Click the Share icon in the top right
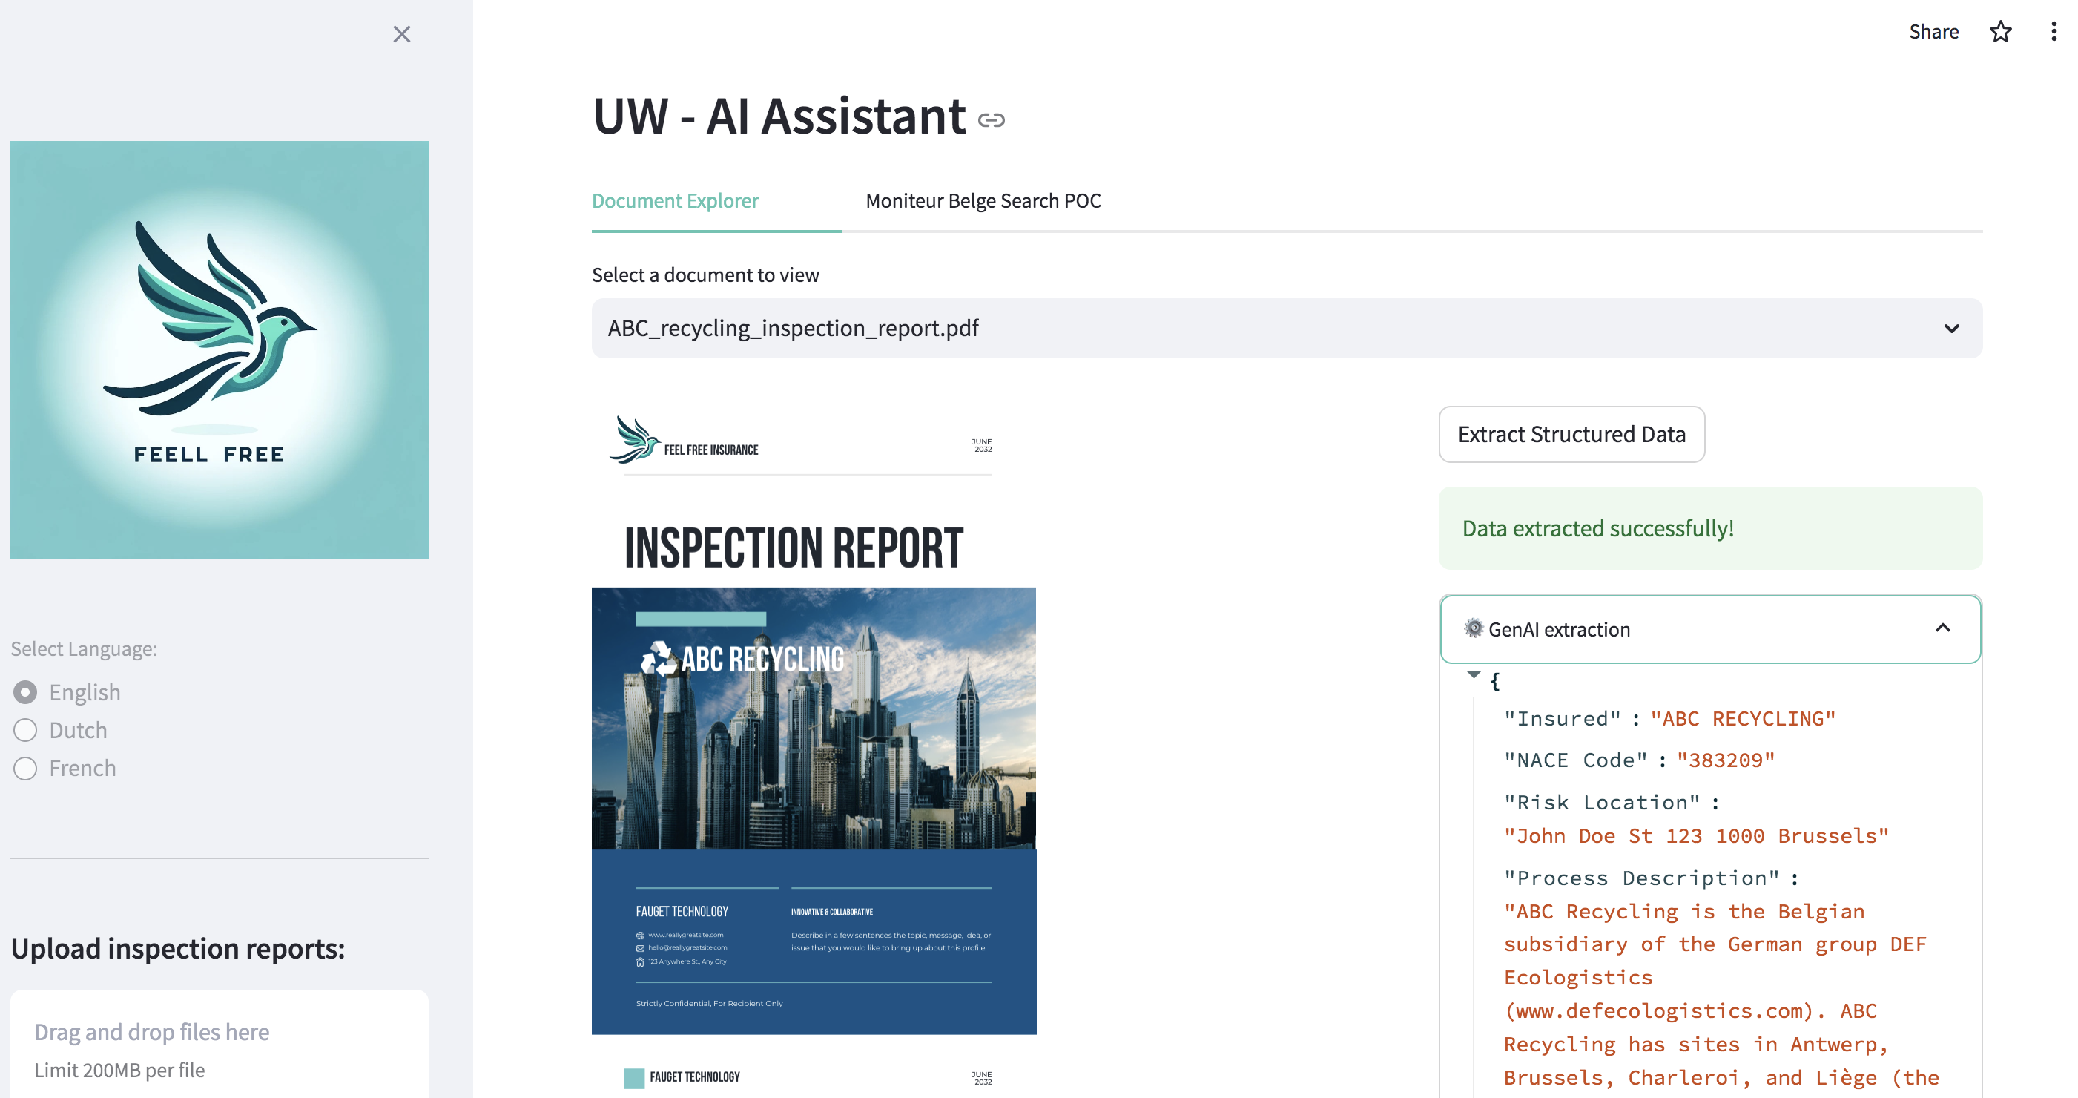The width and height of the screenshot is (2078, 1098). coord(1933,30)
